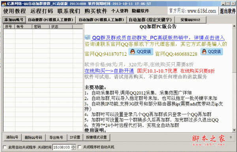This screenshot has width=237, height=152.
Task: Click the application icon in title bar
Action: pyautogui.click(x=4, y=4)
